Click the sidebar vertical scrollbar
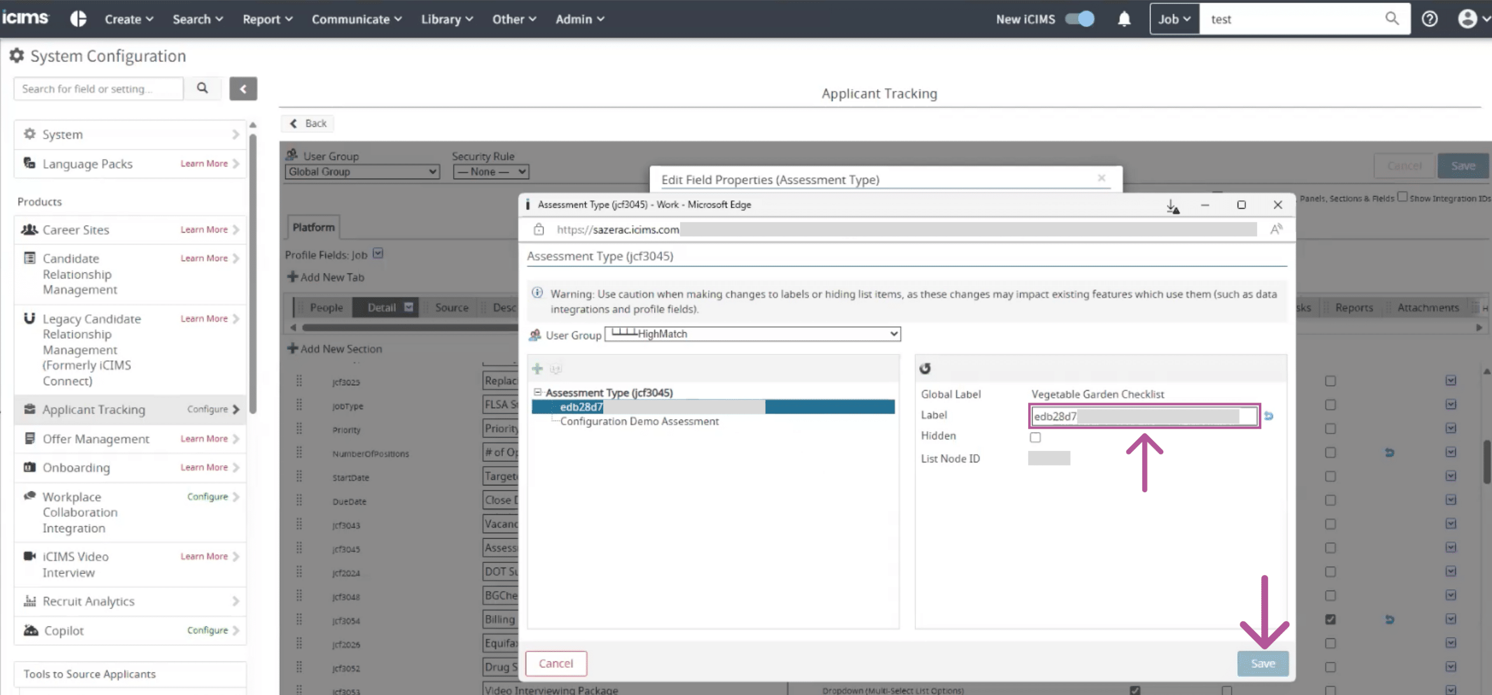Image resolution: width=1492 pixels, height=695 pixels. (x=253, y=274)
